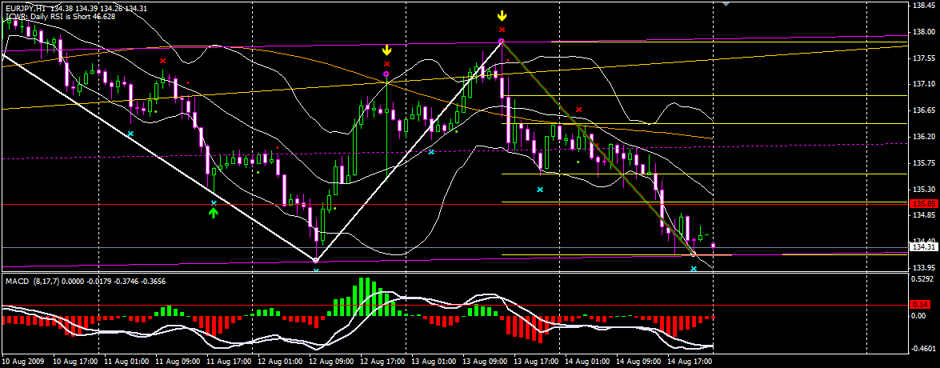Select the yellow circle at the trendline's lower end
The image size is (940, 368).
(694, 254)
